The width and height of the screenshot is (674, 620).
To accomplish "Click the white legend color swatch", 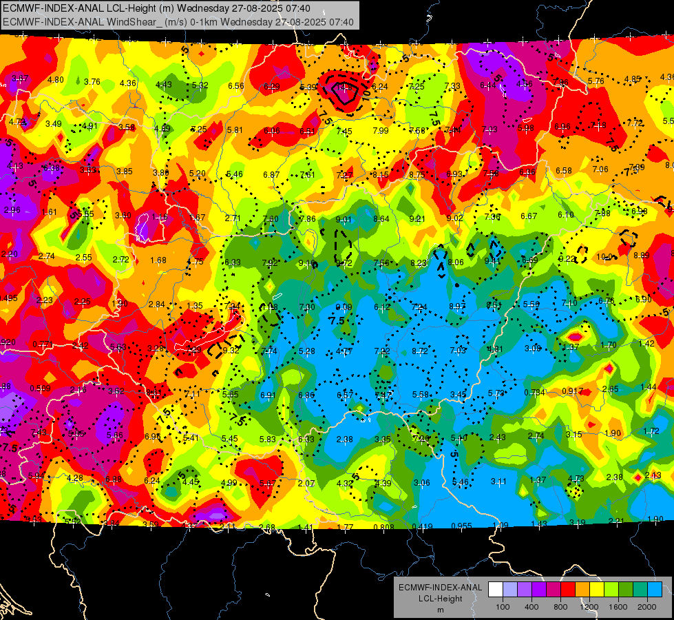I will tap(496, 590).
